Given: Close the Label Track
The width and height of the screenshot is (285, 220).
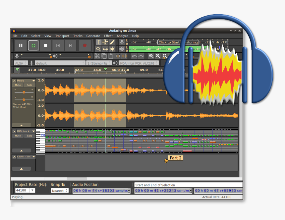Looking at the screenshot, I should click(x=14, y=157).
